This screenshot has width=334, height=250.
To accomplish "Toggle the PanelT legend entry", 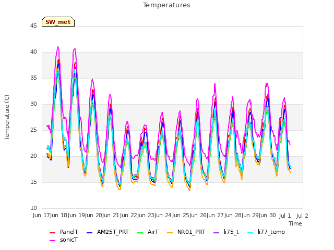I will tap(64, 232).
